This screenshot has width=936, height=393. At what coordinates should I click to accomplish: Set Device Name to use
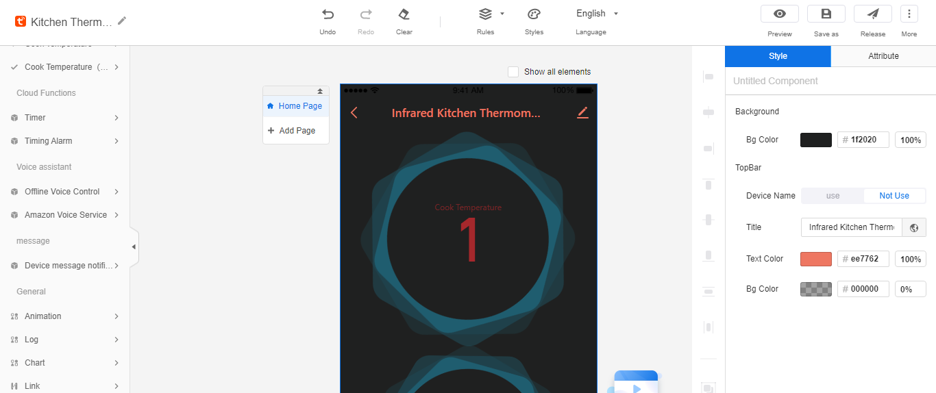pyautogui.click(x=833, y=196)
